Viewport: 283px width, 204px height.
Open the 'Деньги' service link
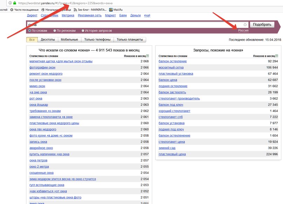(x=135, y=15)
